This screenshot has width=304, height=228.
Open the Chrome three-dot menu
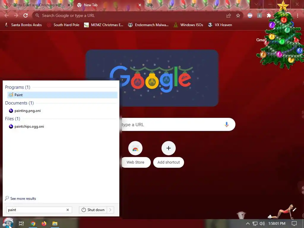[297, 15]
